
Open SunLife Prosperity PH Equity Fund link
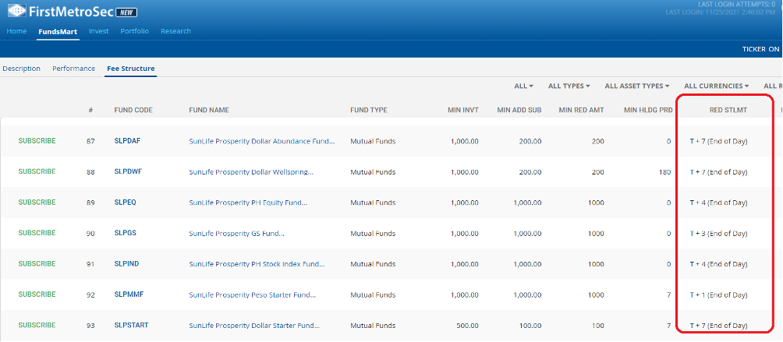tap(248, 203)
